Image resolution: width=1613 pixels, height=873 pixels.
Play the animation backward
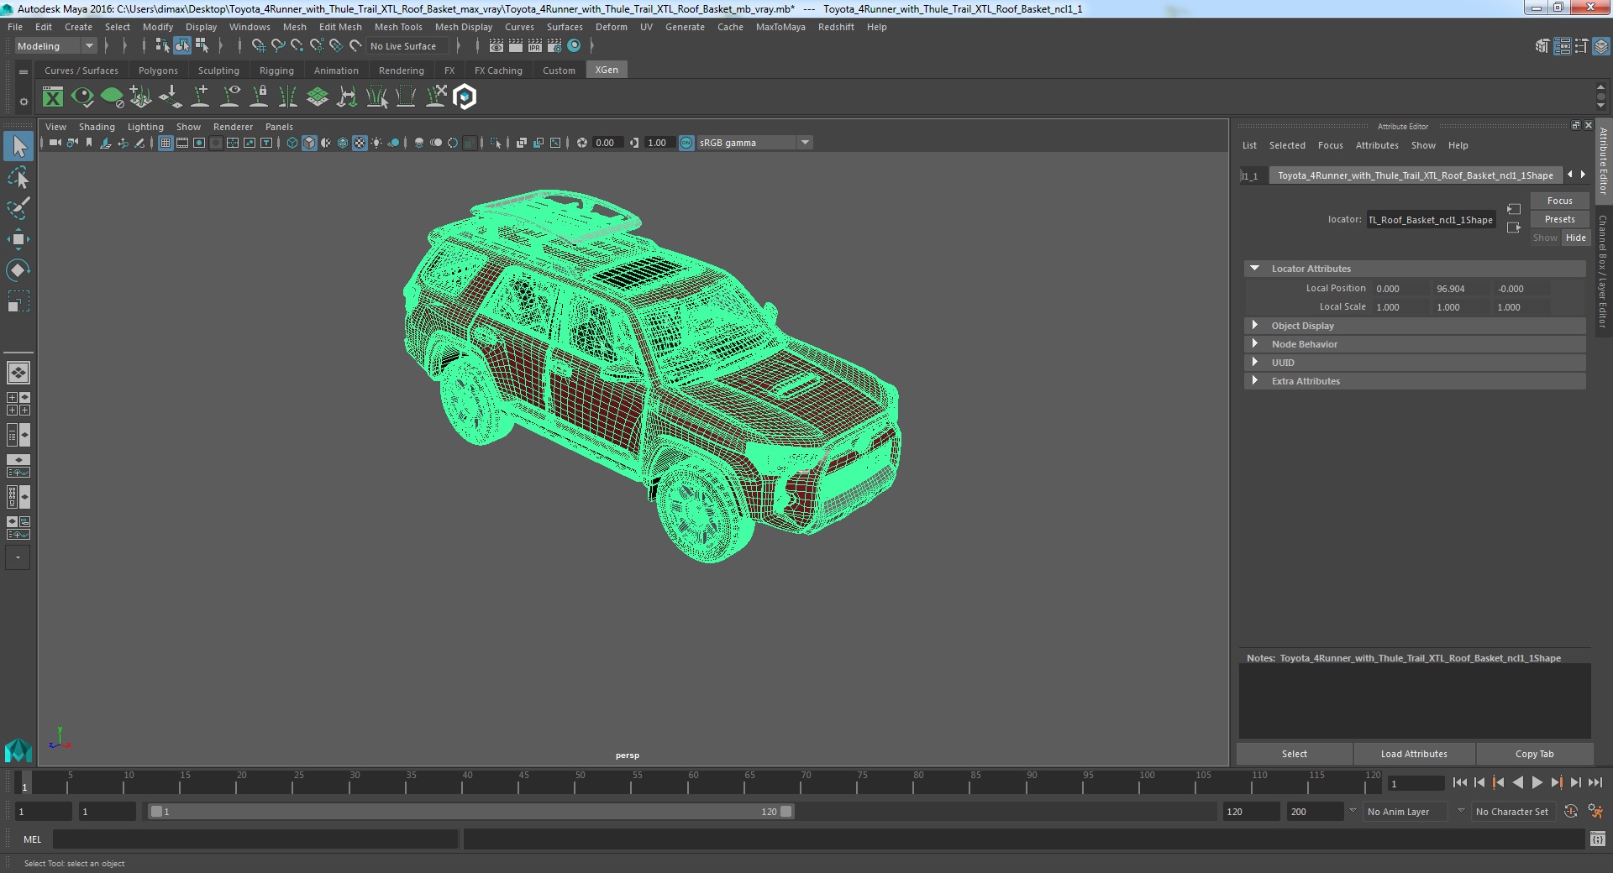(x=1517, y=782)
